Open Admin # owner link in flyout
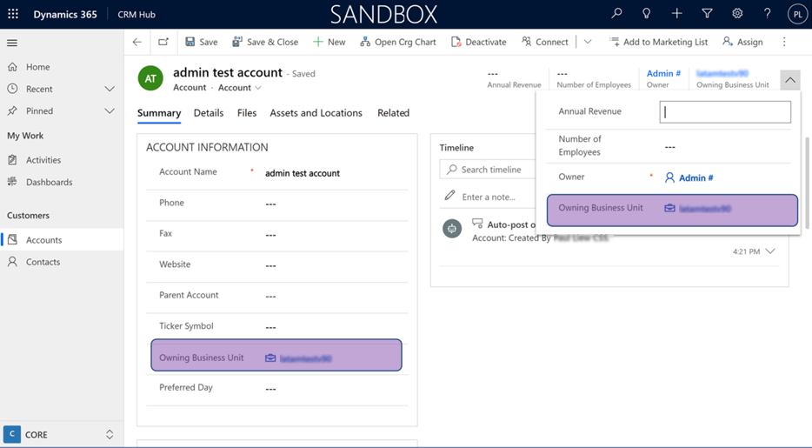The height and width of the screenshot is (448, 812). coord(696,177)
